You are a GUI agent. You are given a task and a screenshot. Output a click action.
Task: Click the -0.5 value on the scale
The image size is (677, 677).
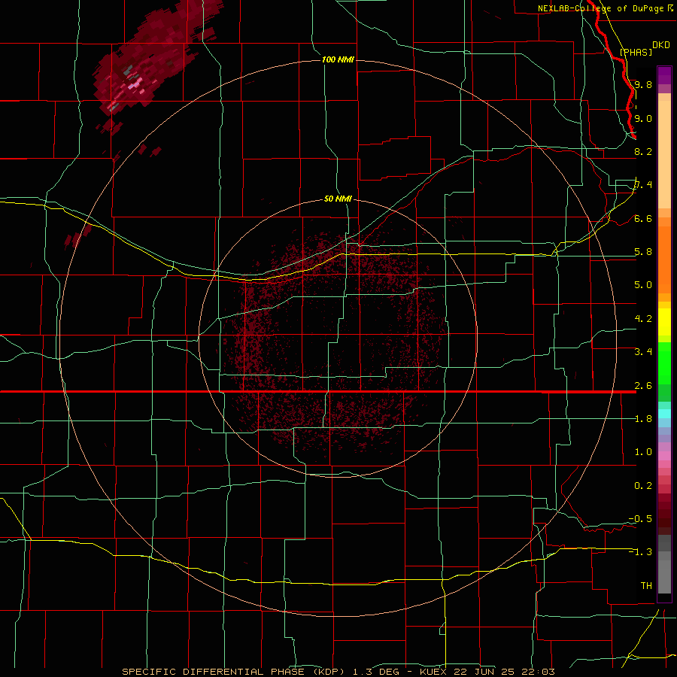(640, 519)
